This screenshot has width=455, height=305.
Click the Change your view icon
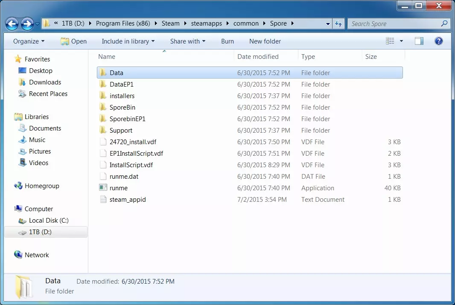[390, 41]
